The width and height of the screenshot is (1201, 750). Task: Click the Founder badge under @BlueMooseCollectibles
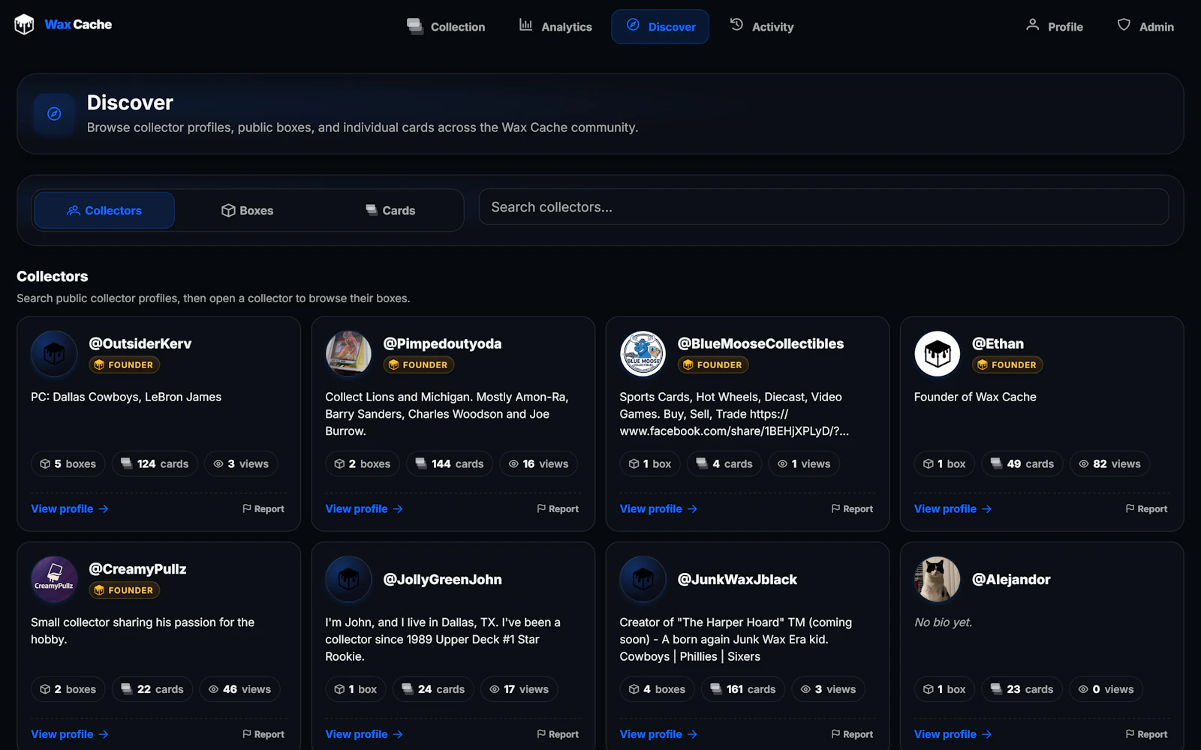coord(712,365)
